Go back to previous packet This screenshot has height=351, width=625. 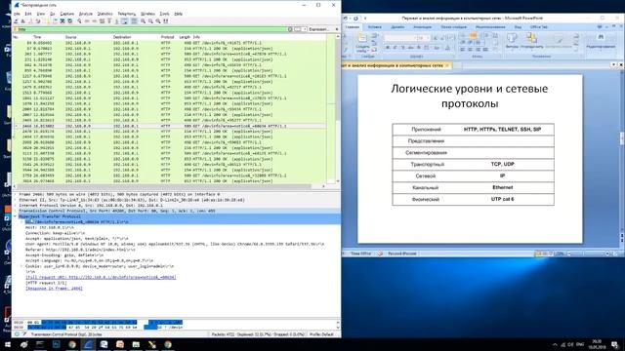coord(87,21)
